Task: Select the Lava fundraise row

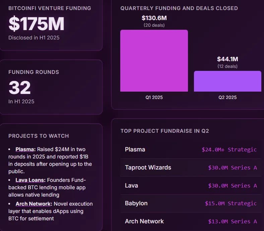Action: pos(191,186)
